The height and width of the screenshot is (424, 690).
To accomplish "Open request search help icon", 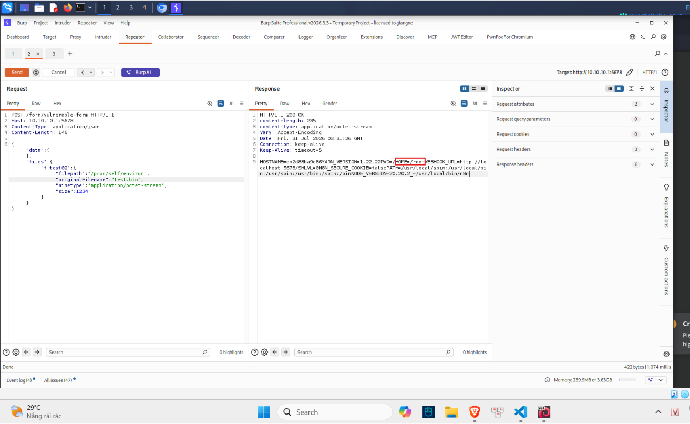I will [6, 352].
